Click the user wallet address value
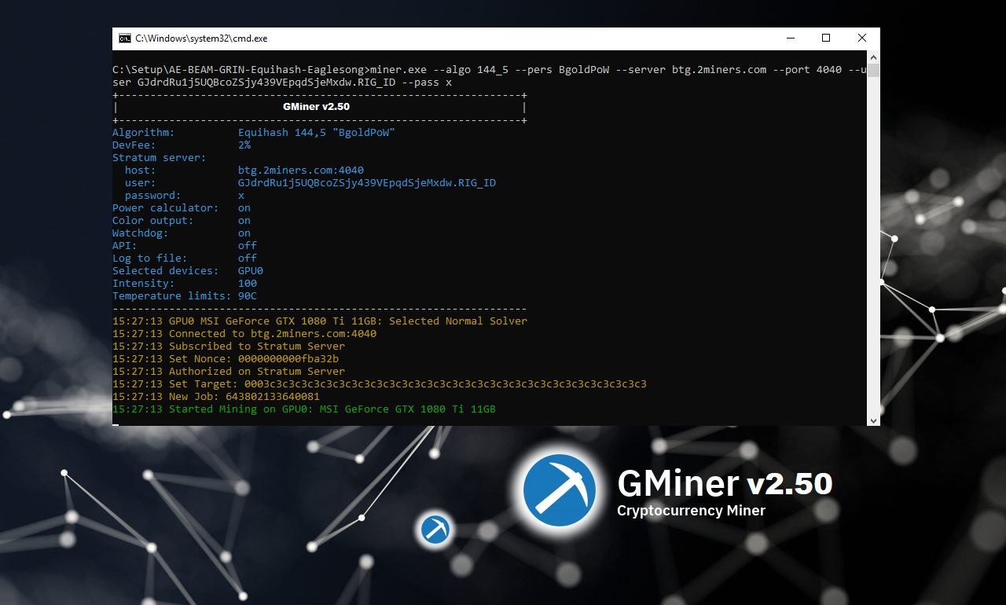Screen dimensions: 1006x605 click(367, 183)
